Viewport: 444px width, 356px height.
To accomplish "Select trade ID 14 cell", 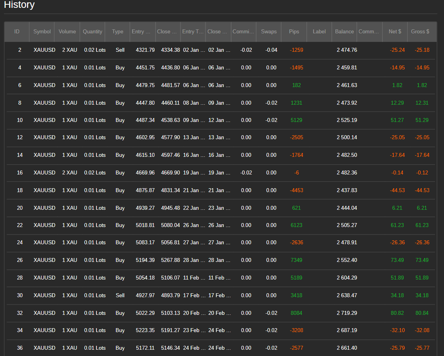I will (20, 155).
